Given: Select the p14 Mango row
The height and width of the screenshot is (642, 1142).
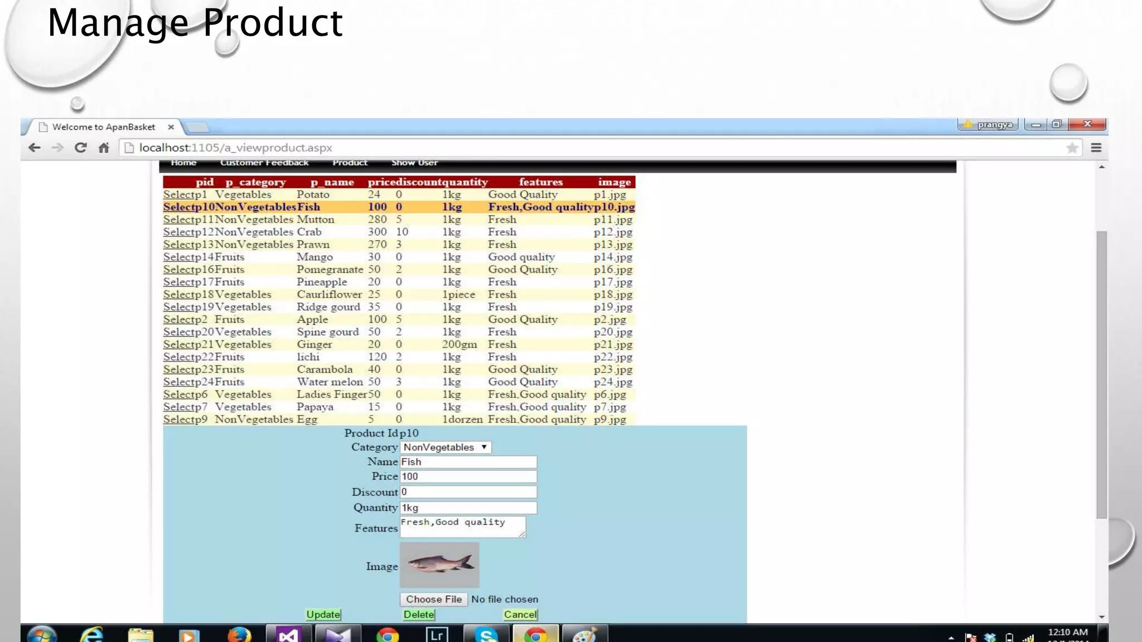Looking at the screenshot, I should coord(178,257).
